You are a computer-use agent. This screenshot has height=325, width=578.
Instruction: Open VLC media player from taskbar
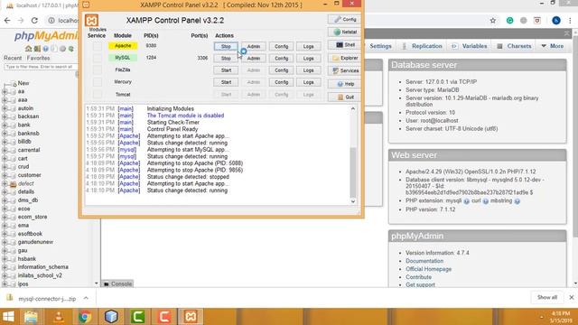point(59,317)
